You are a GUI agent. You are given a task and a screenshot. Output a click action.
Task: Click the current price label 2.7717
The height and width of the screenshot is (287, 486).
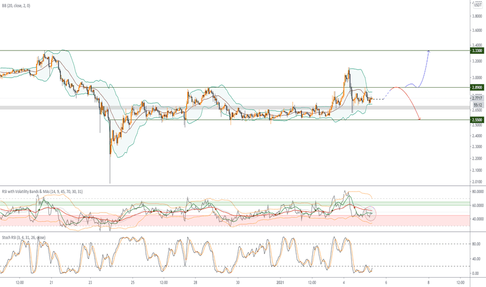coord(477,98)
